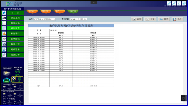Open 站点工况 via its sidebar icon
The width and height of the screenshot is (188, 106).
(4, 18)
